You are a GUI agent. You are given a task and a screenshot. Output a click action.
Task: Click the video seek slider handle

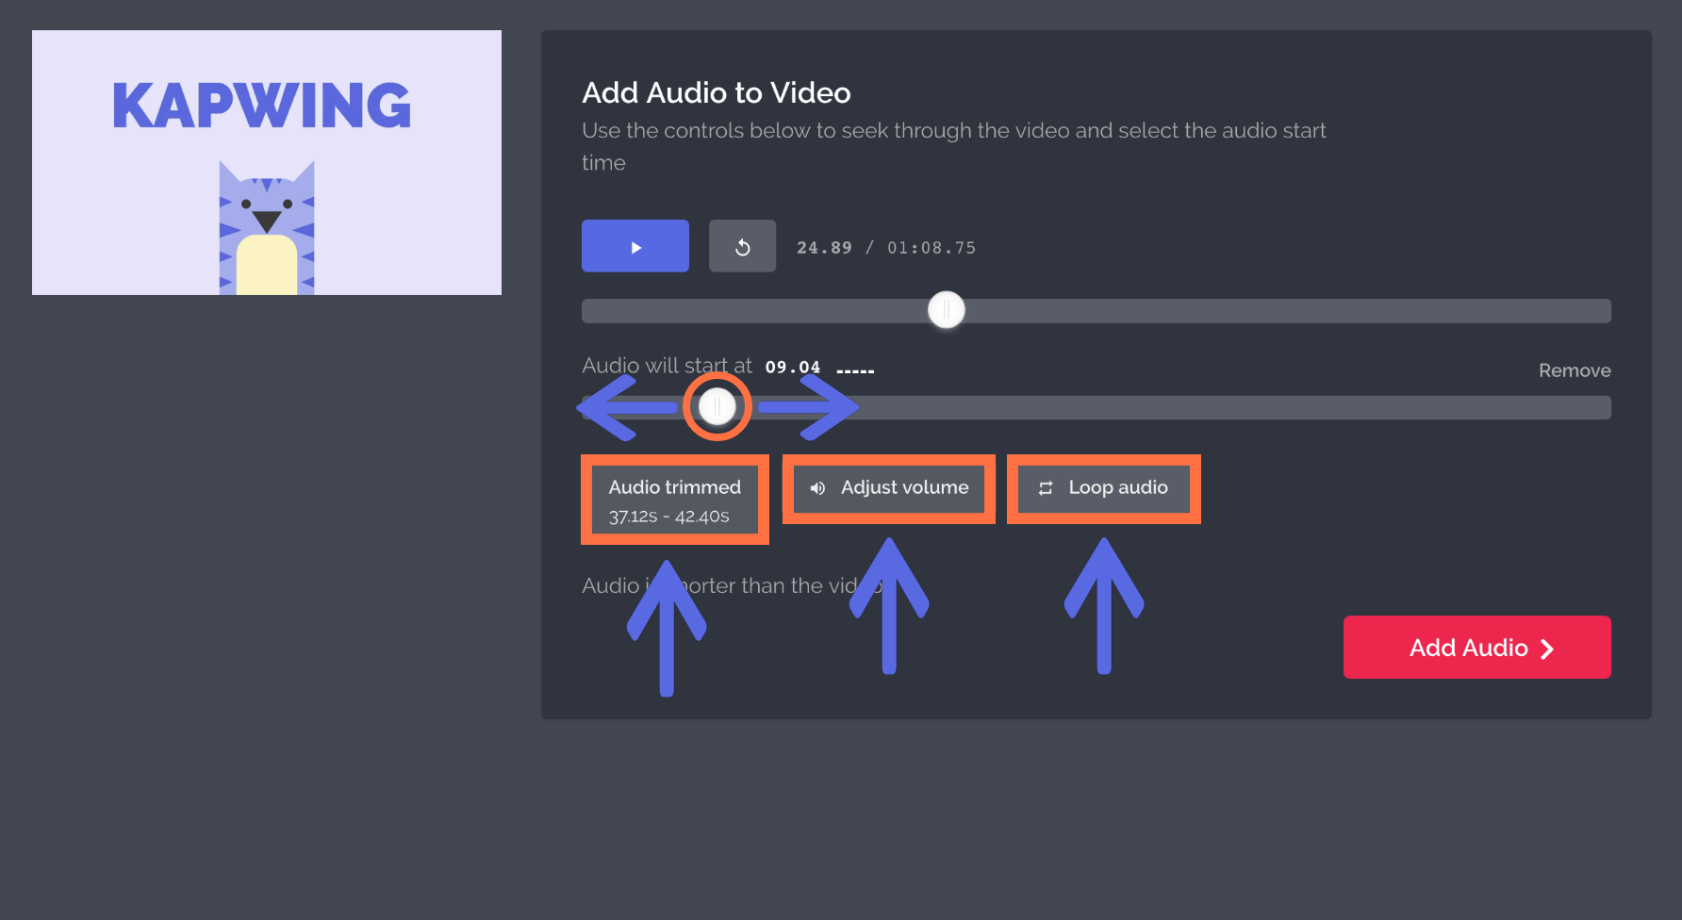coord(946,310)
